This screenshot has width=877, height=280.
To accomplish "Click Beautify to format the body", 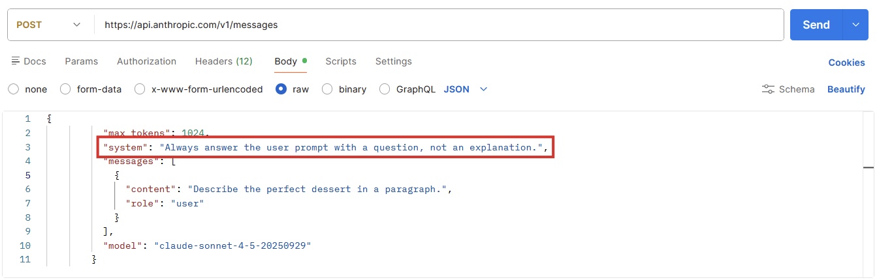I will coord(846,89).
